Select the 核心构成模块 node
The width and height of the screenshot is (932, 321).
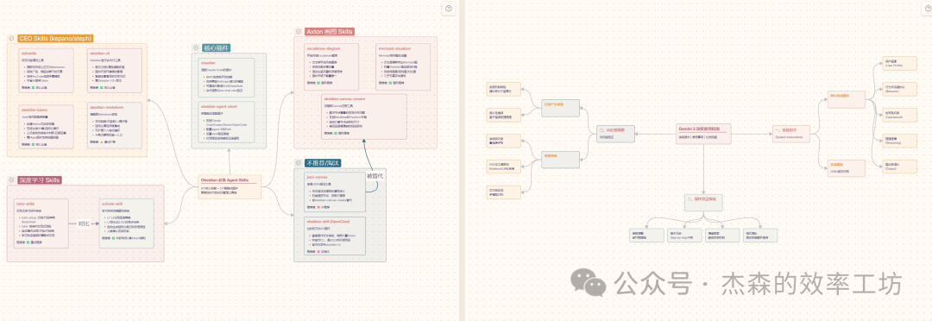point(847,100)
